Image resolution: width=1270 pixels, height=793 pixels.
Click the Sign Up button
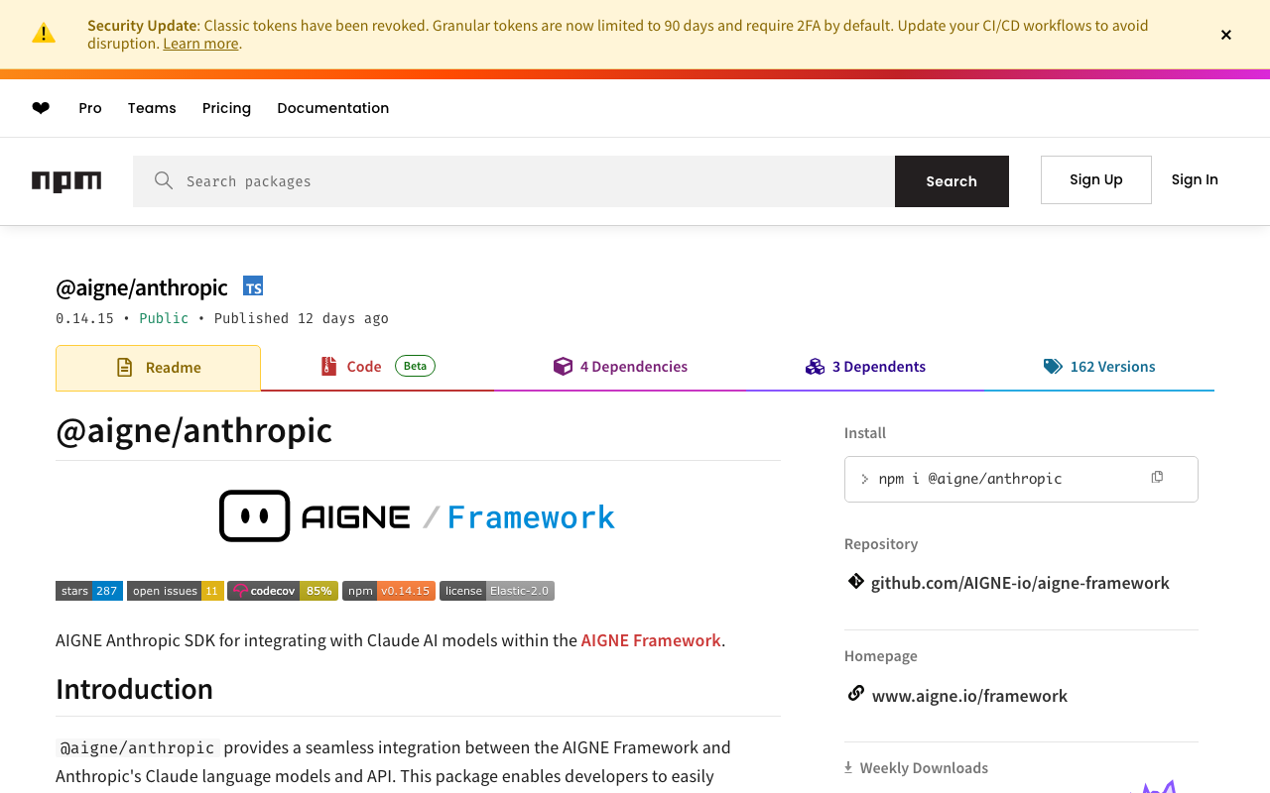pyautogui.click(x=1096, y=179)
